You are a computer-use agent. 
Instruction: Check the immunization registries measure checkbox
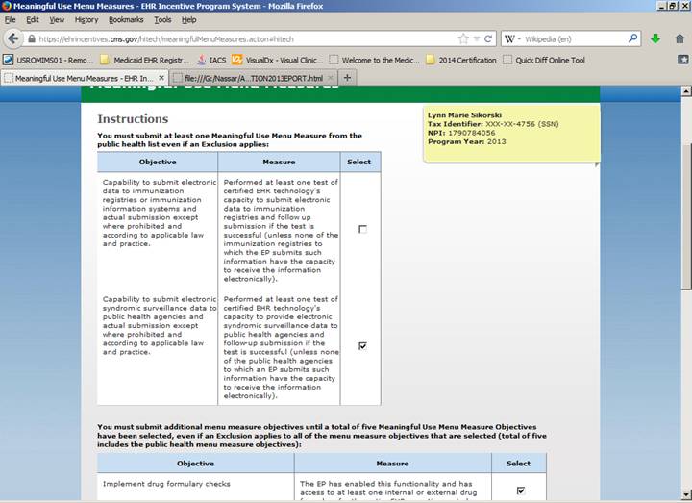click(362, 229)
